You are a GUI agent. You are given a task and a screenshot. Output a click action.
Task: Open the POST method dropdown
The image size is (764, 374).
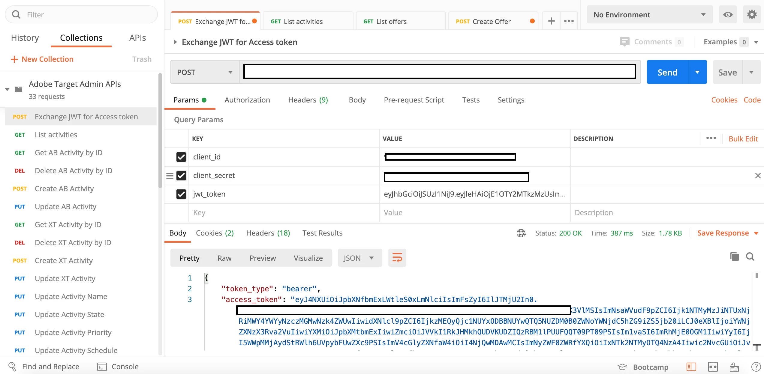(x=205, y=72)
